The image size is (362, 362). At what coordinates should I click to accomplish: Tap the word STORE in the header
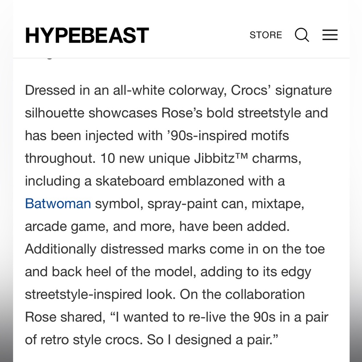[x=265, y=35]
